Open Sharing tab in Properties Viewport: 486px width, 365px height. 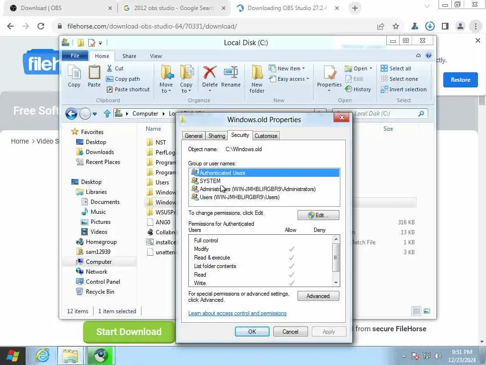216,135
